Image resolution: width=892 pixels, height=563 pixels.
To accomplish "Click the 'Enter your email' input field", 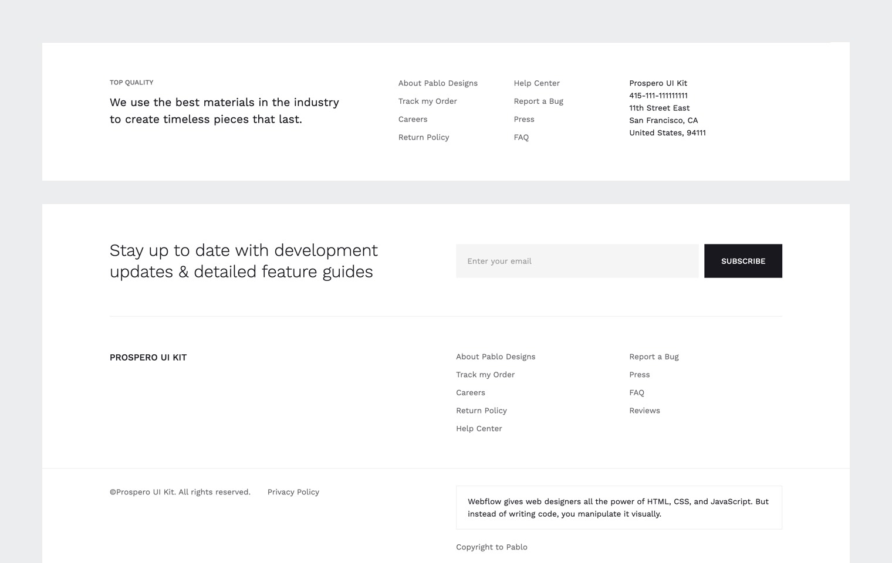I will click(577, 261).
